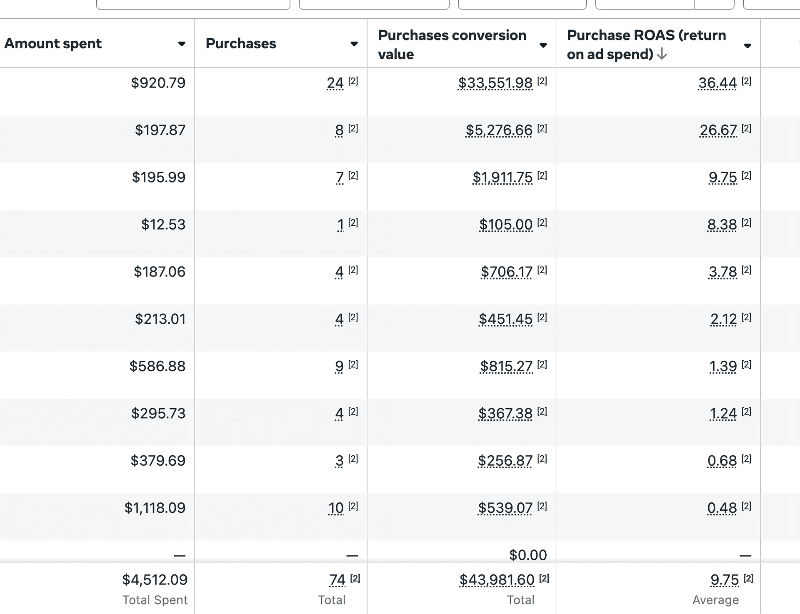Image resolution: width=800 pixels, height=614 pixels.
Task: Select the Purchases value 24 link
Action: (x=335, y=82)
